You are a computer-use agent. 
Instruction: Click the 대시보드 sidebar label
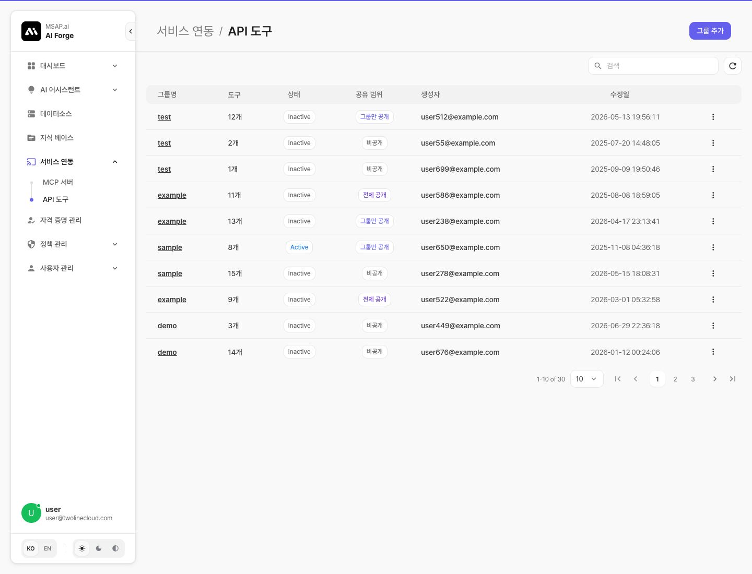tap(53, 66)
